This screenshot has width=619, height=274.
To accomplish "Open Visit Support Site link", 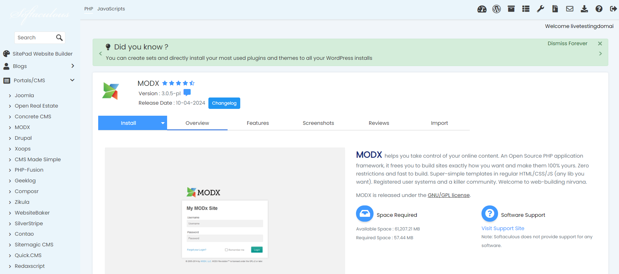I will click(x=503, y=228).
